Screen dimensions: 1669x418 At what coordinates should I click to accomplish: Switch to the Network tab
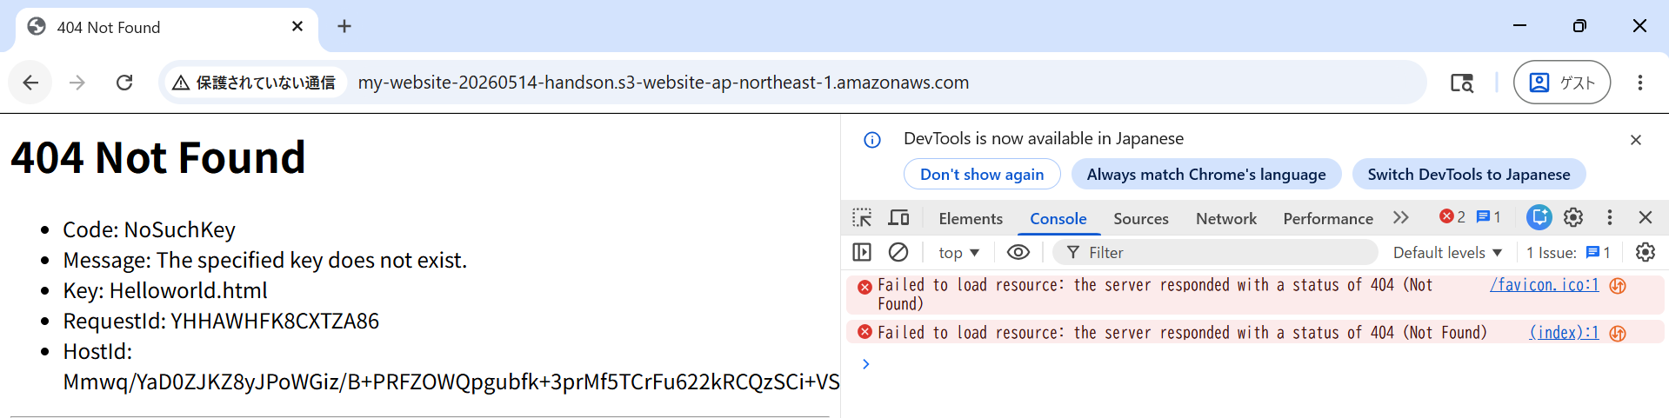[x=1226, y=219]
